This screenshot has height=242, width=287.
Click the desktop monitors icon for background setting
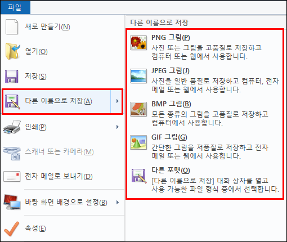[12, 202]
